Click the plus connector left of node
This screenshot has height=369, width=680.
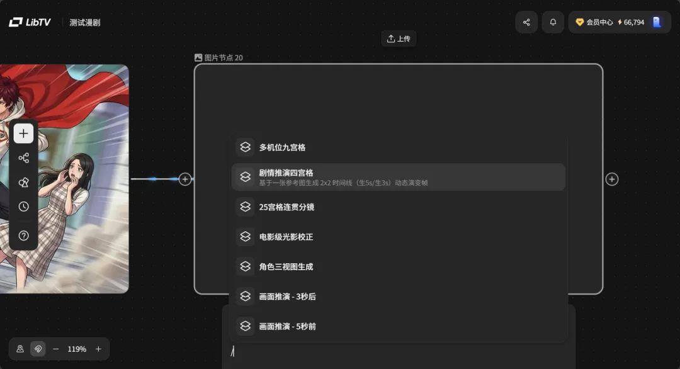184,179
